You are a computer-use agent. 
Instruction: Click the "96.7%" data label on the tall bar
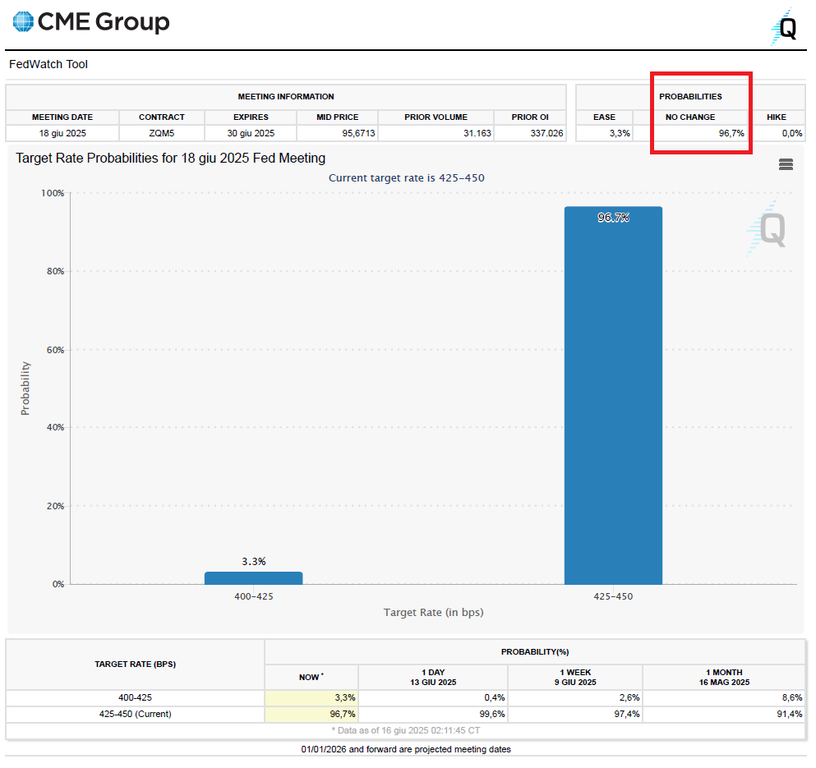[614, 218]
